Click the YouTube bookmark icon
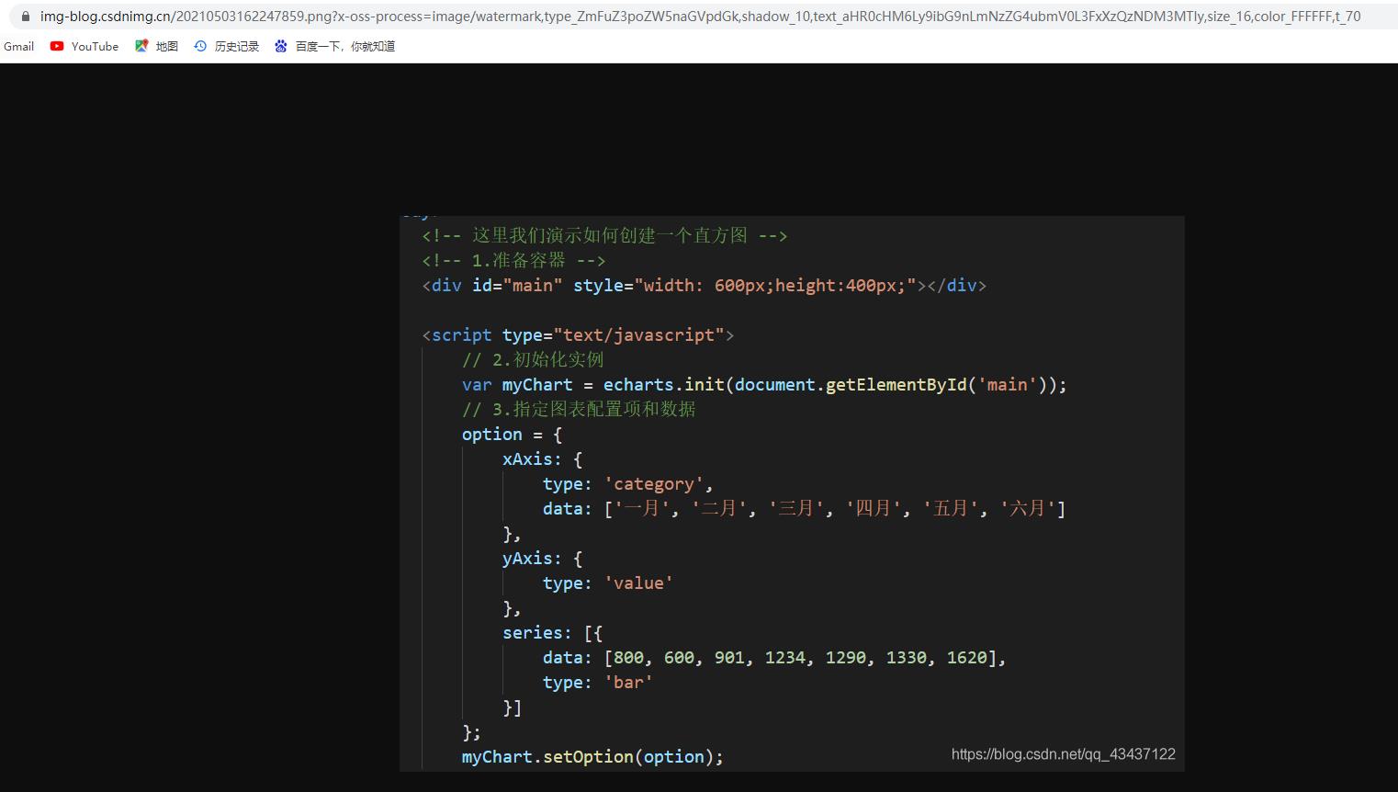The width and height of the screenshot is (1398, 792). 57,46
